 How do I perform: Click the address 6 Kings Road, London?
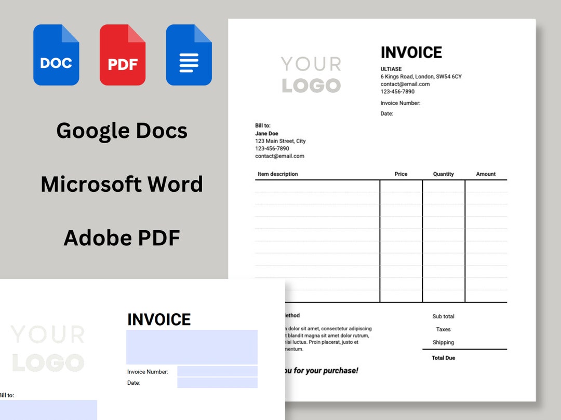pos(421,76)
